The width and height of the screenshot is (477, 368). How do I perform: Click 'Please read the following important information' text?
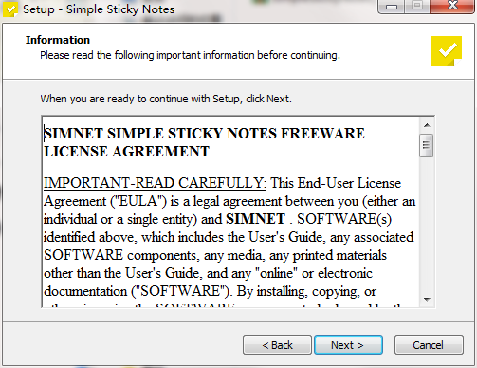190,55
